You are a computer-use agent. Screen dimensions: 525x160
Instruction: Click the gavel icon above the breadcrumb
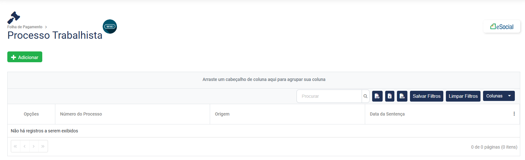[x=14, y=18]
